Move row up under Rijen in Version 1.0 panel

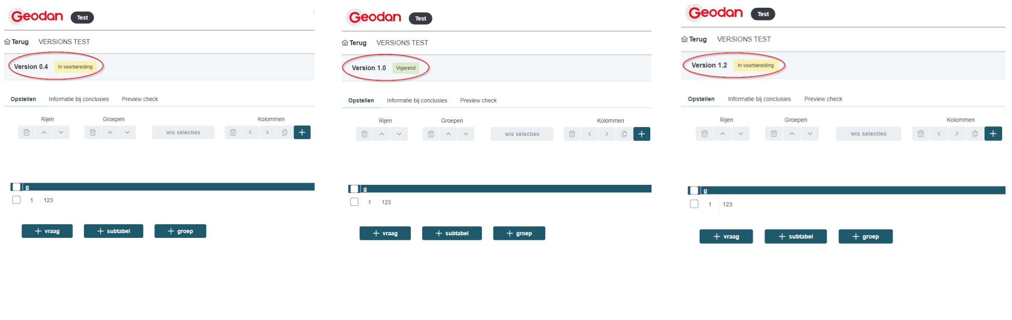[x=381, y=134]
